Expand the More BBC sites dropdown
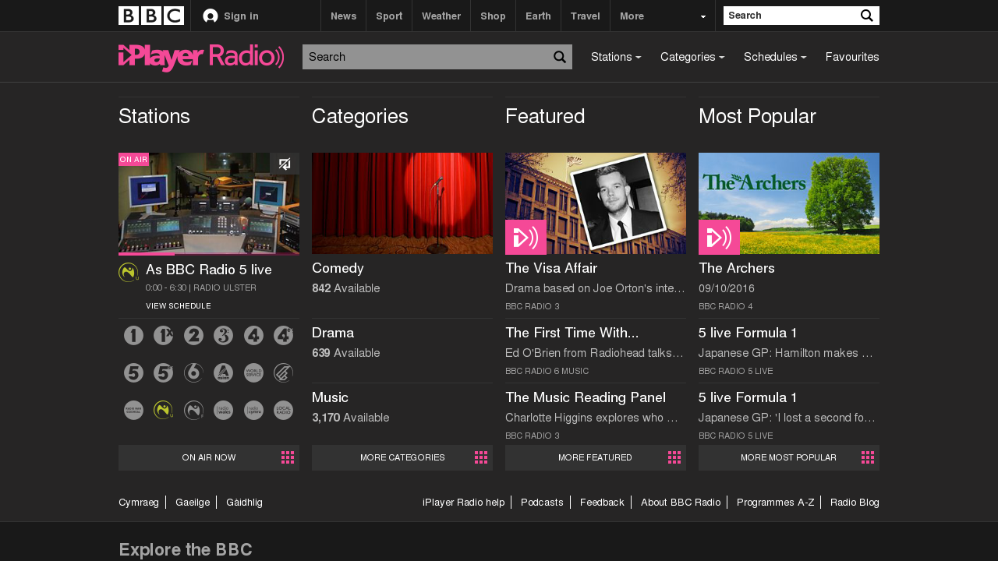 tap(663, 16)
